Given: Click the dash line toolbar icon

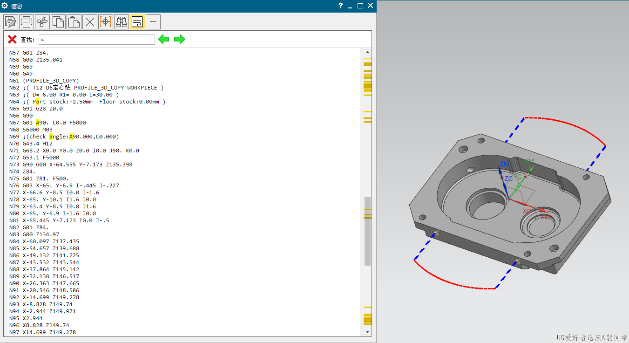Looking at the screenshot, I should click(x=153, y=21).
